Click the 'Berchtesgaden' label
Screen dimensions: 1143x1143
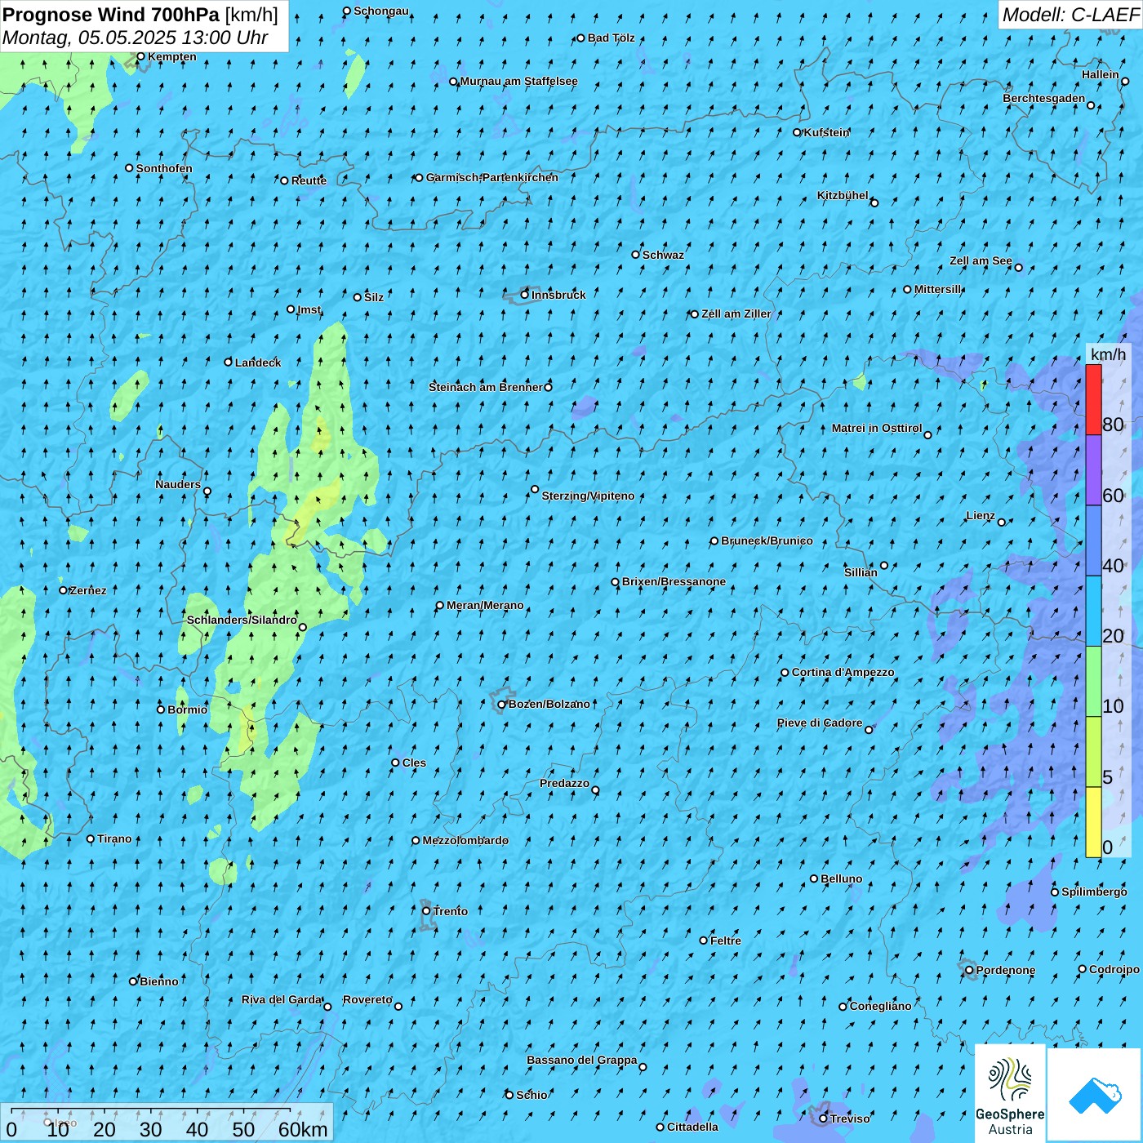coord(1044,98)
